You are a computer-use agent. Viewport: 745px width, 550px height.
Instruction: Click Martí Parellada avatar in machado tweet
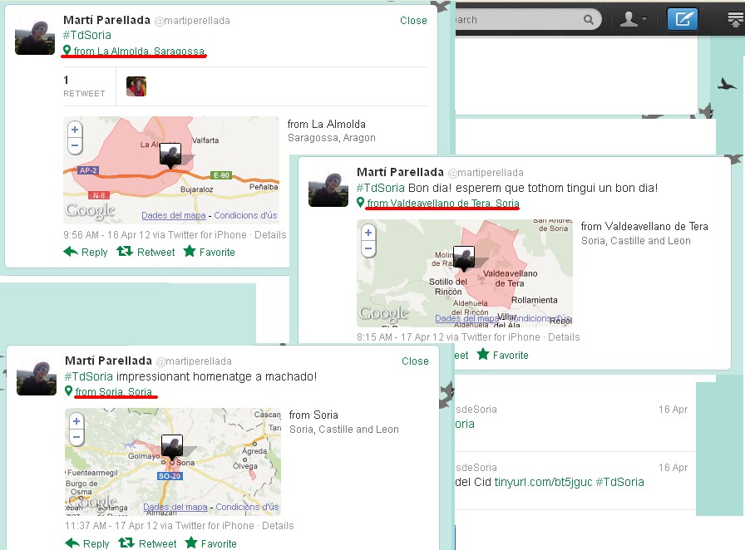click(x=37, y=377)
